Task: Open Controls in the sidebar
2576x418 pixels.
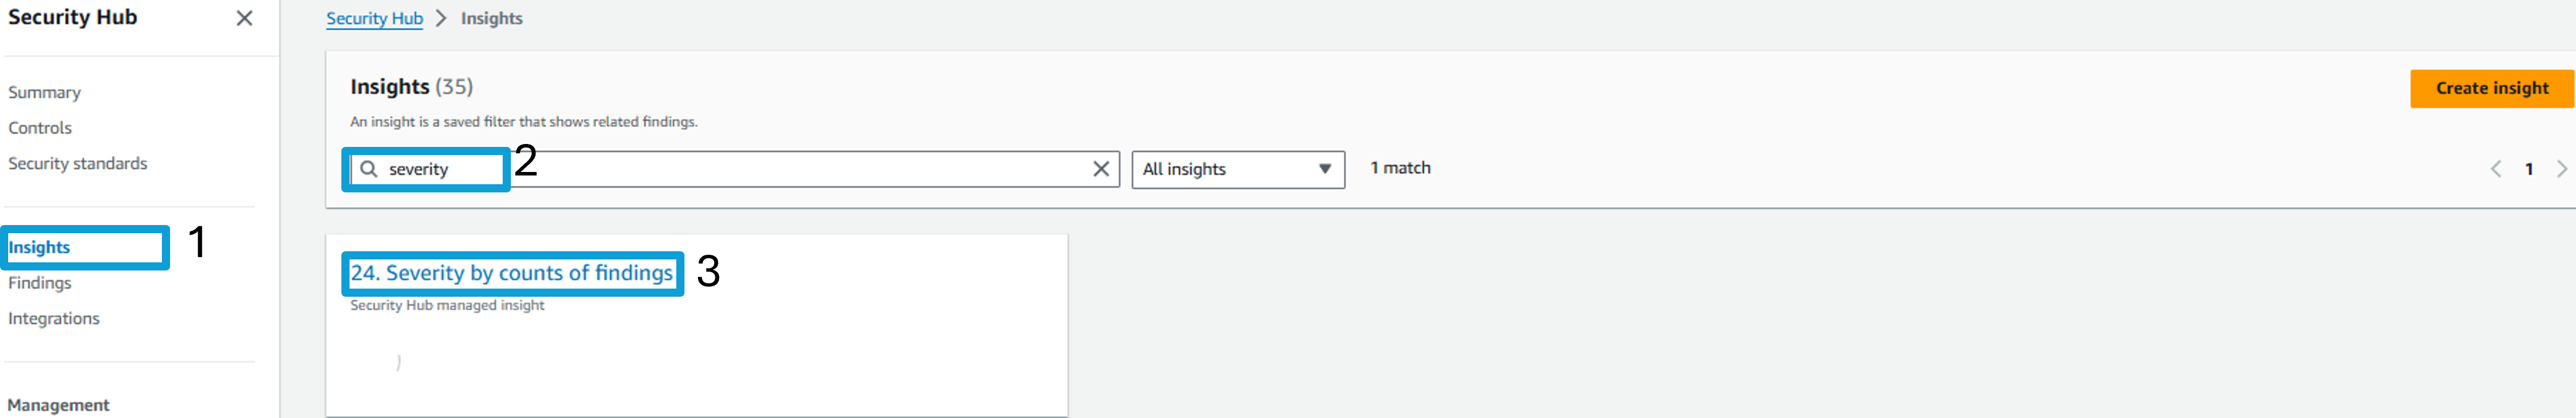Action: (40, 128)
